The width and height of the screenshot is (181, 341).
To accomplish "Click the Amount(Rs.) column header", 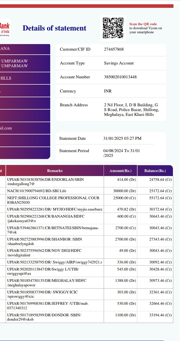I will point(120,171).
